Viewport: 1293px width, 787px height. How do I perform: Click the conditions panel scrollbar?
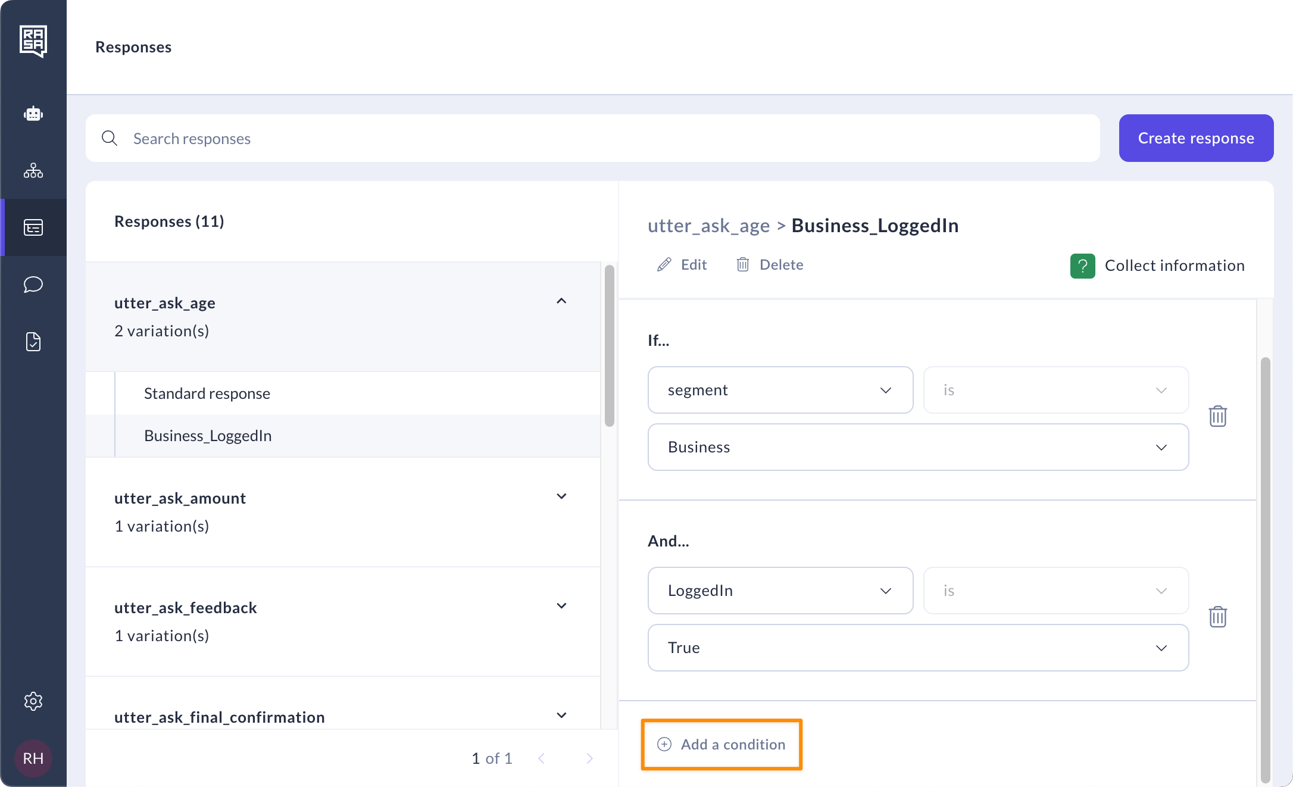(x=1266, y=570)
